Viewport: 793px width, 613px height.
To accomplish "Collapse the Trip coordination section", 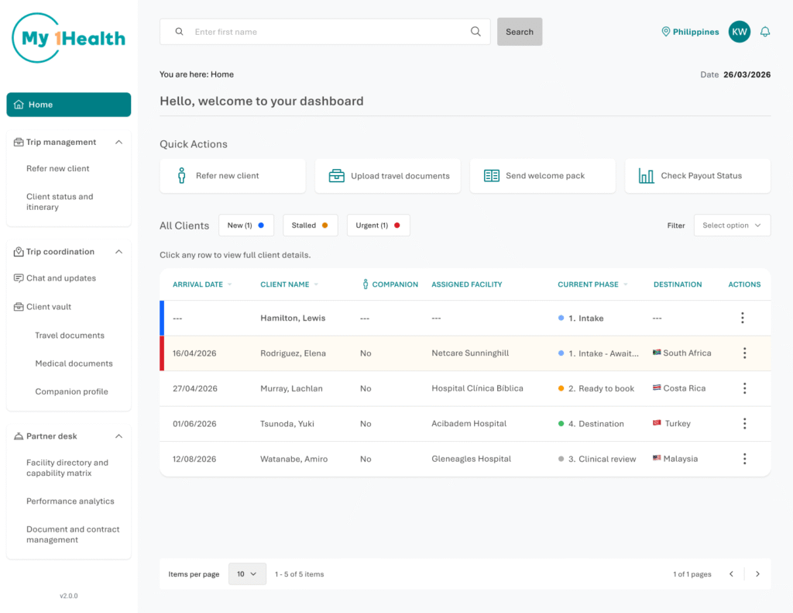I will [x=118, y=252].
